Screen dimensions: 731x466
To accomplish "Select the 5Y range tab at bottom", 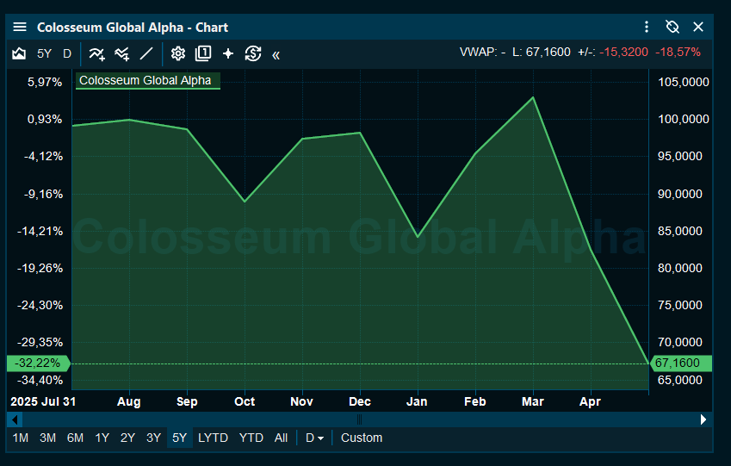I will (x=179, y=438).
